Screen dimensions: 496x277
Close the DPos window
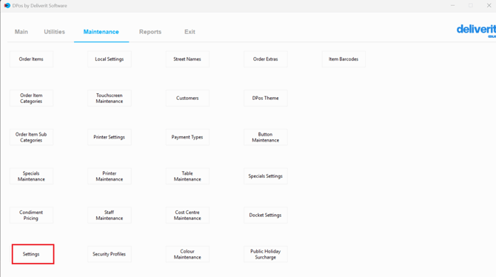pyautogui.click(x=489, y=6)
